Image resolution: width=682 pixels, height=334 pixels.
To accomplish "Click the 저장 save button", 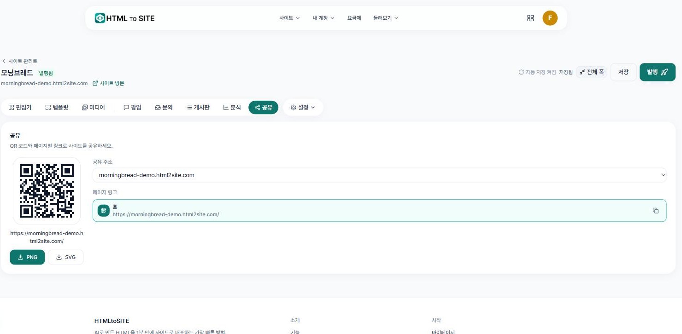I will [623, 72].
